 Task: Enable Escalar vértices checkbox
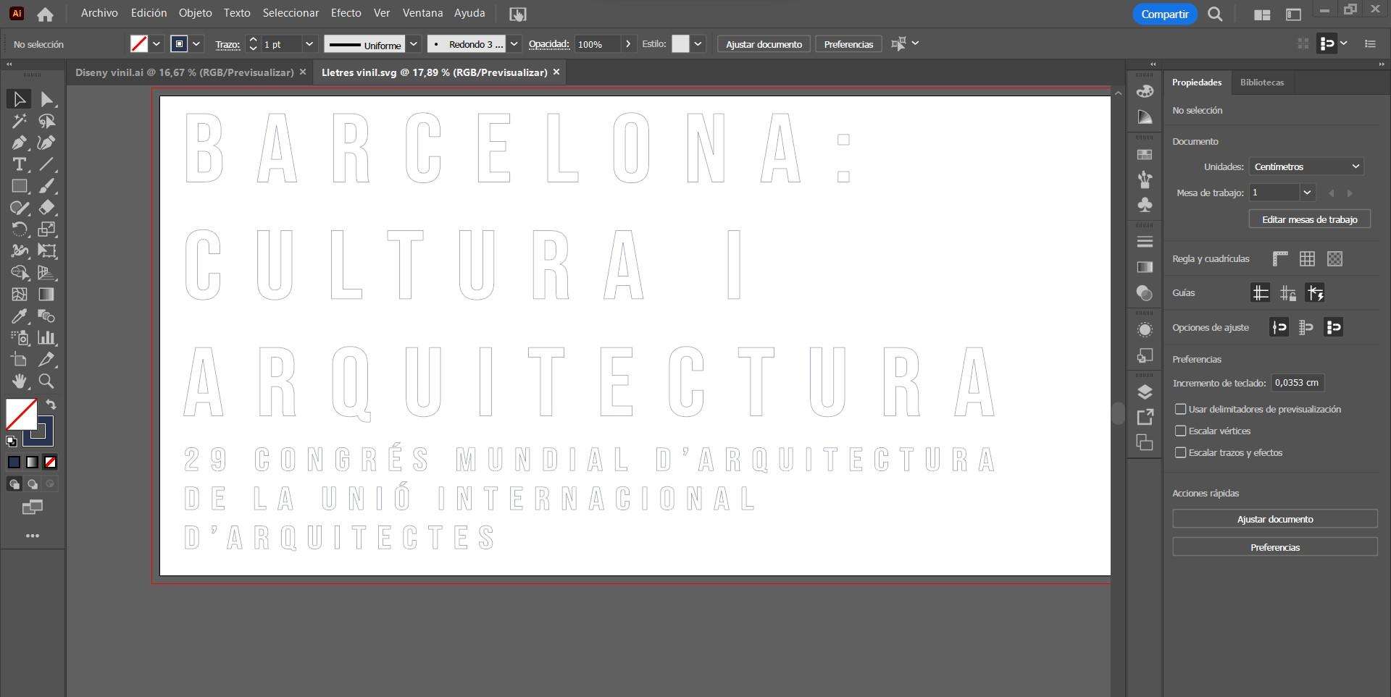[1180, 431]
